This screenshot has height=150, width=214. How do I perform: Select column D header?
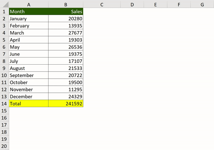point(132,5)
